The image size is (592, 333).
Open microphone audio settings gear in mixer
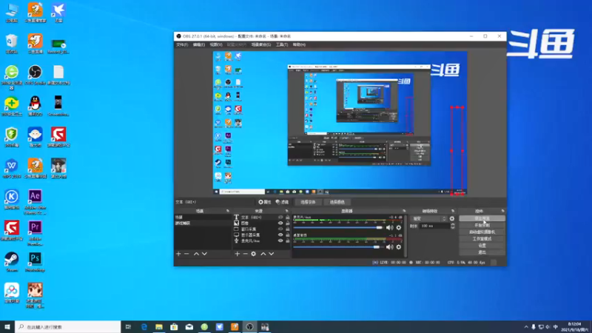(x=399, y=228)
